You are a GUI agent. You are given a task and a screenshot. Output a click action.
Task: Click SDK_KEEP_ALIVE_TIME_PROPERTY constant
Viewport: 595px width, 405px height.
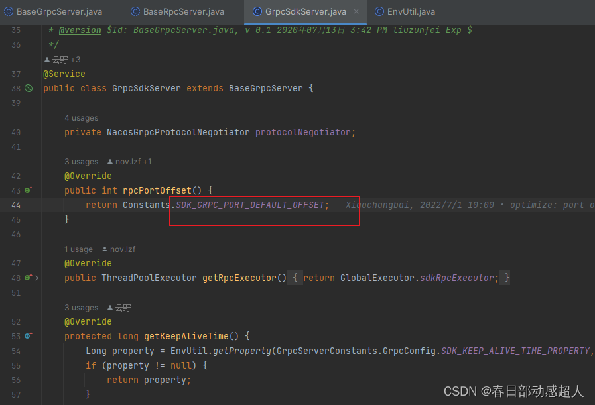515,351
